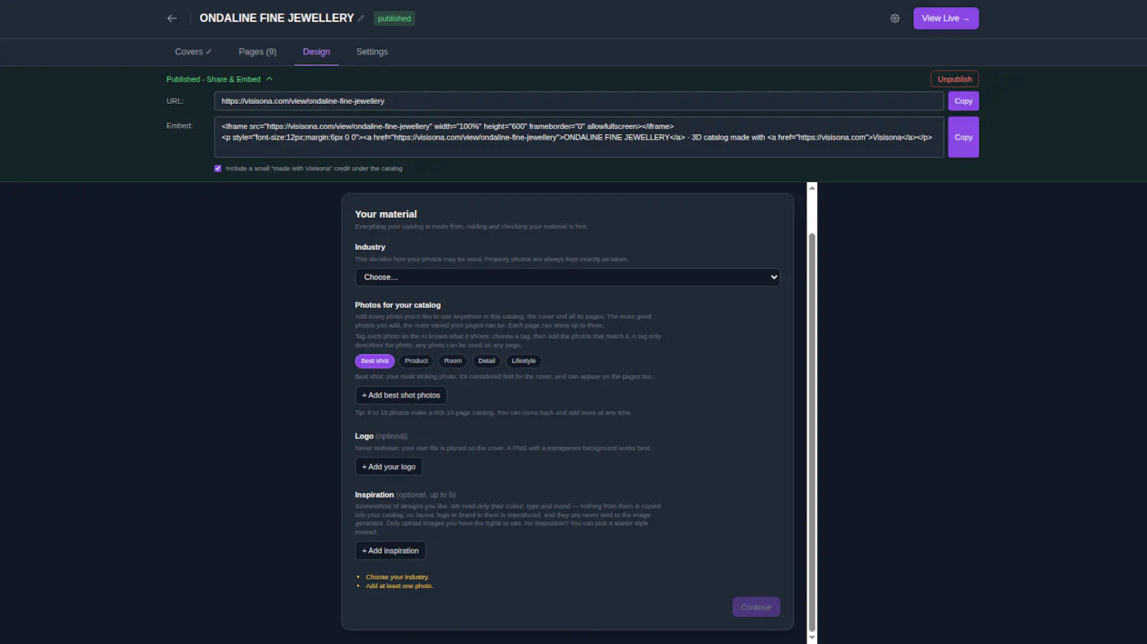Click the 'Choose your industry.' warning

(x=397, y=577)
